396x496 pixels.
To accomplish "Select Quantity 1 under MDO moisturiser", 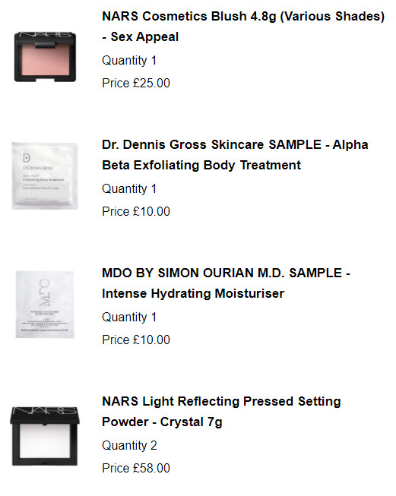I will click(129, 318).
